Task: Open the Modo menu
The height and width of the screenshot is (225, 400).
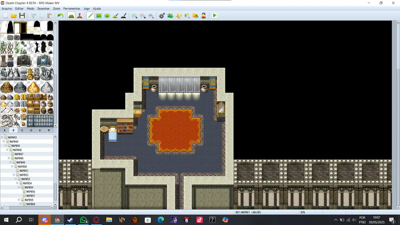Action: point(30,8)
